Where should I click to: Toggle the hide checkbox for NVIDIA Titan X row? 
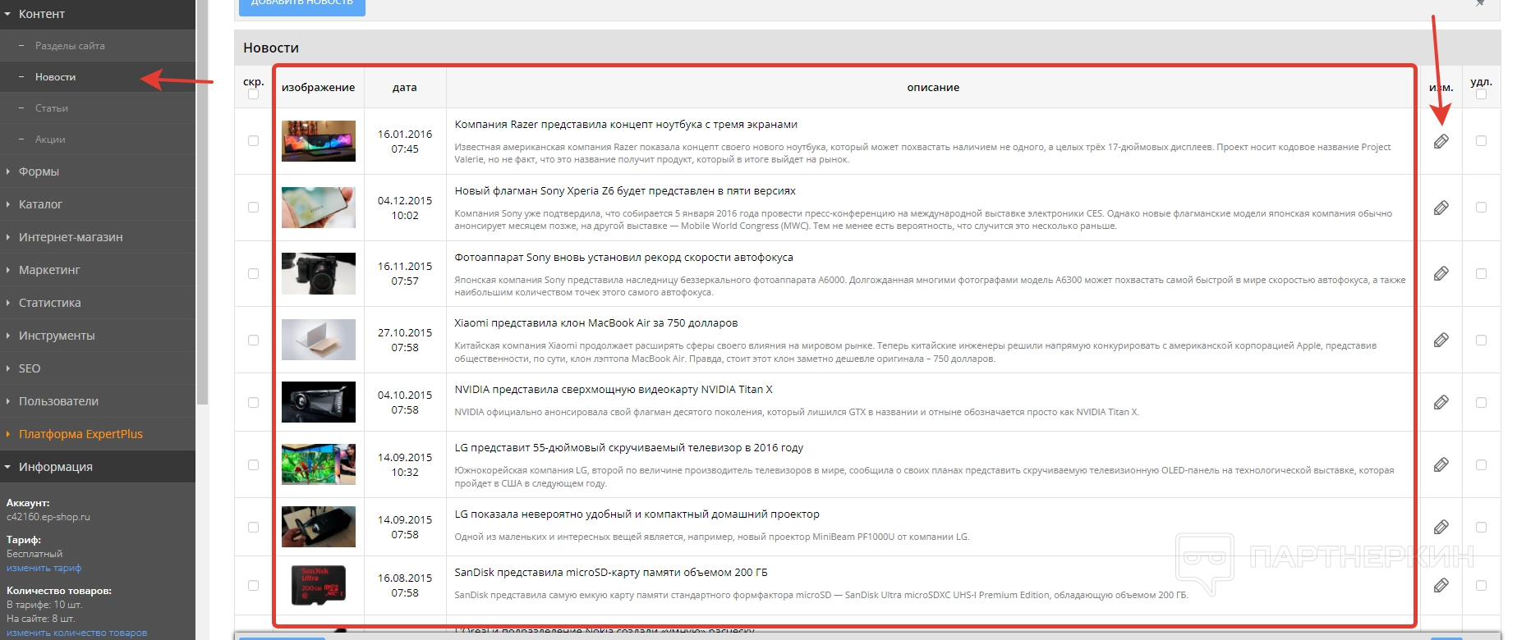tap(253, 402)
